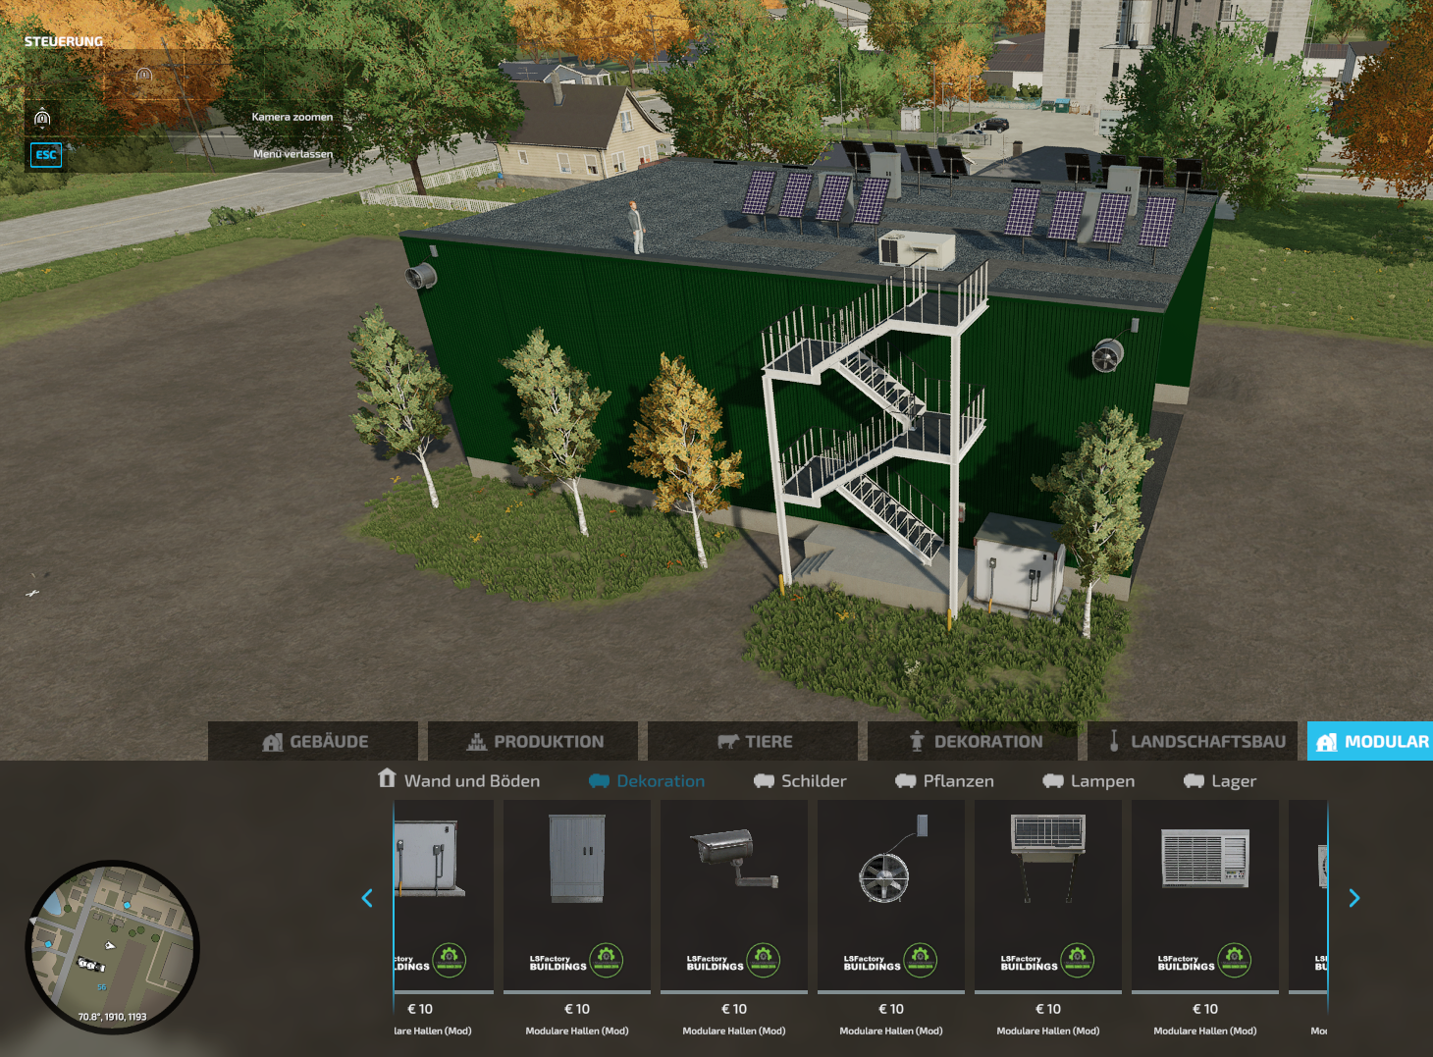Choose the Schilder subcategory
The height and width of the screenshot is (1057, 1433).
(800, 781)
